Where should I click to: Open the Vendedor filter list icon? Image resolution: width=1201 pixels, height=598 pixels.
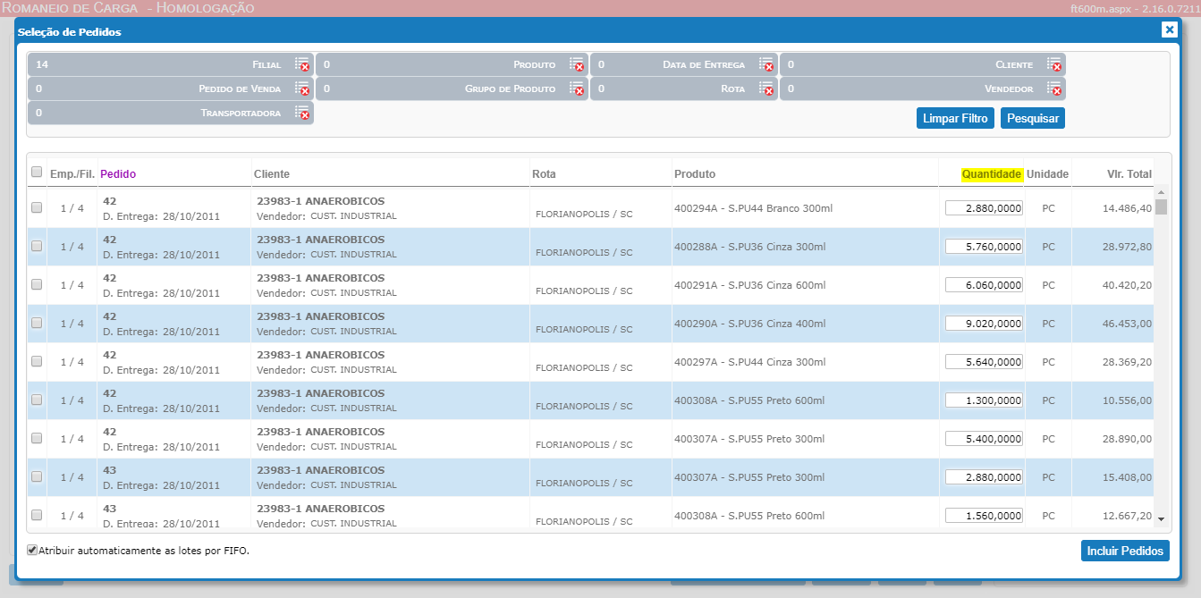point(1054,88)
